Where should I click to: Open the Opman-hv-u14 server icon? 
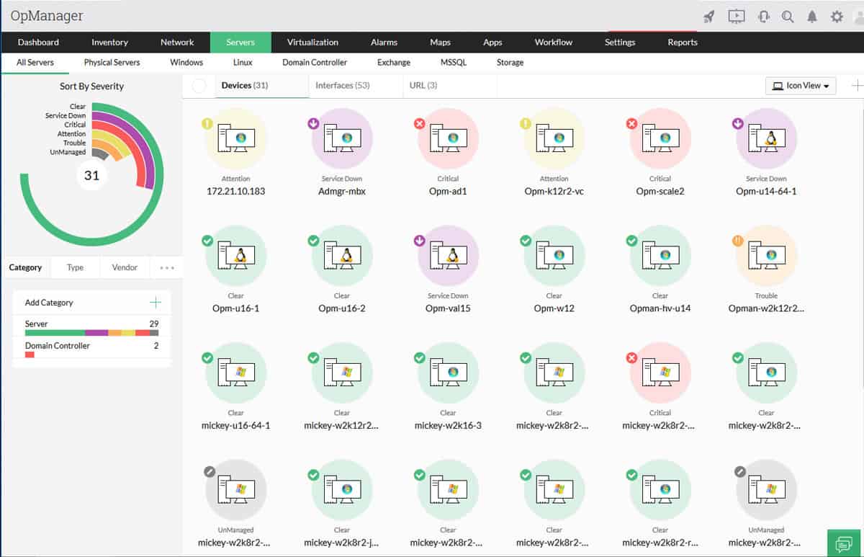click(x=660, y=257)
